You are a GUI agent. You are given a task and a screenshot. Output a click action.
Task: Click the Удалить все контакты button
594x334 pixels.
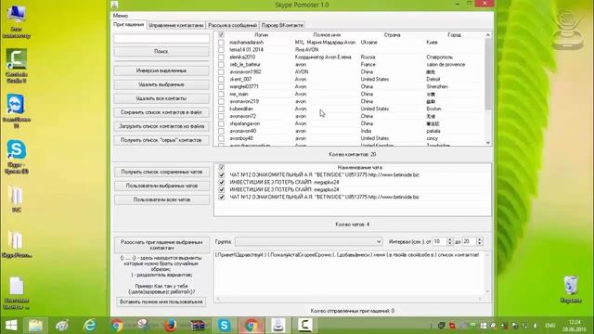pos(161,98)
